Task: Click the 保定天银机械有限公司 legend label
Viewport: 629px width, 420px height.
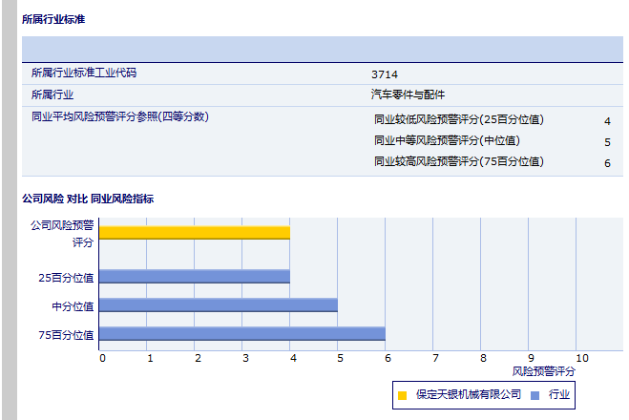Action: click(469, 394)
